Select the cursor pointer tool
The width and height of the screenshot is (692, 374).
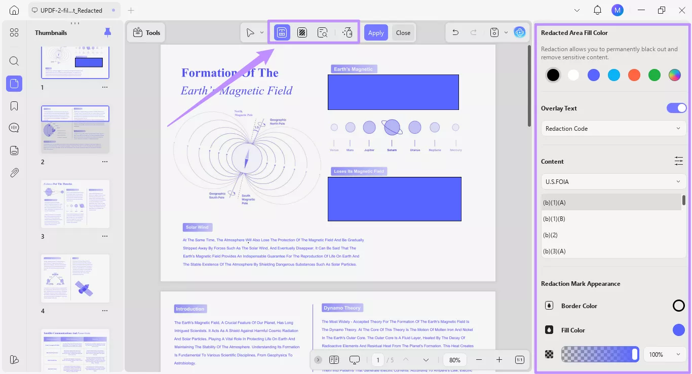pos(250,33)
